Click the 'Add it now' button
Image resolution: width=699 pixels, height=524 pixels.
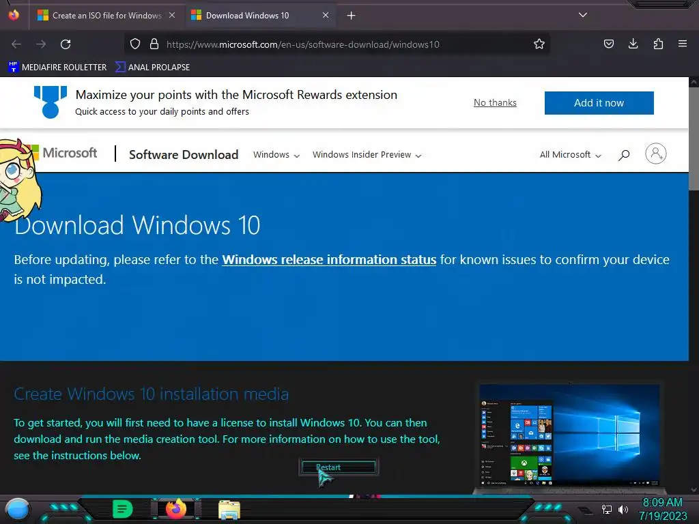pyautogui.click(x=599, y=103)
